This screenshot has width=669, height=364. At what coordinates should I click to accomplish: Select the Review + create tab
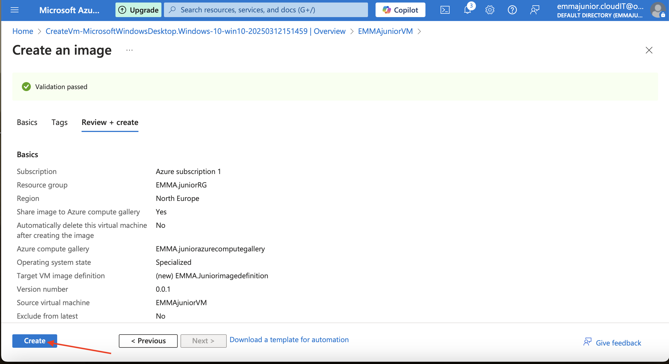point(110,122)
